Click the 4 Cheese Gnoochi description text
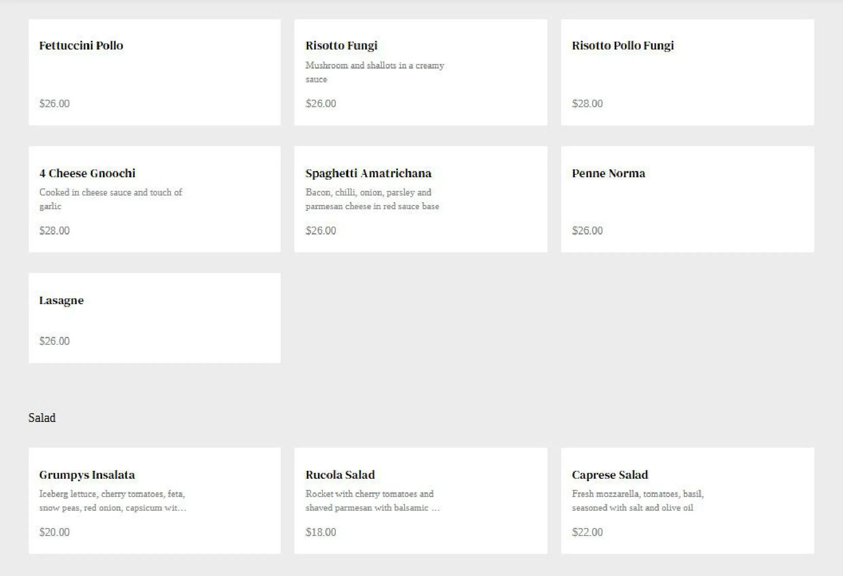 [x=110, y=199]
